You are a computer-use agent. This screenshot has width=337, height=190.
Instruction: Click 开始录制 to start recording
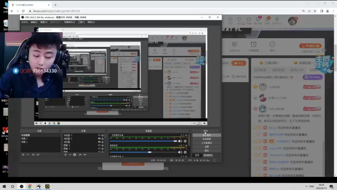[206, 139]
